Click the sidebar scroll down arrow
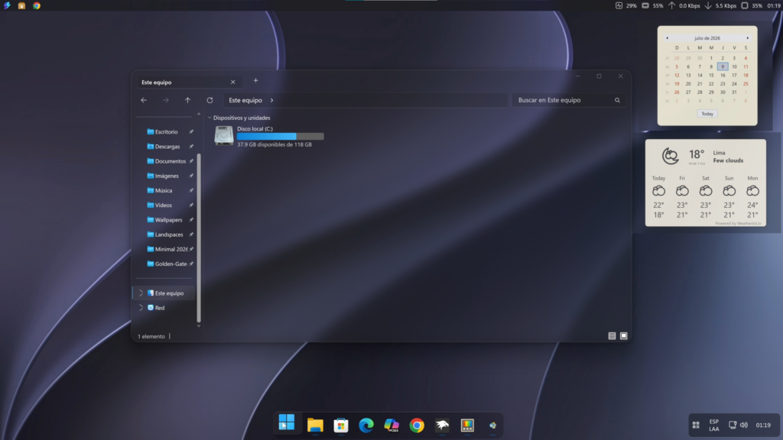The height and width of the screenshot is (440, 783). coord(199,325)
